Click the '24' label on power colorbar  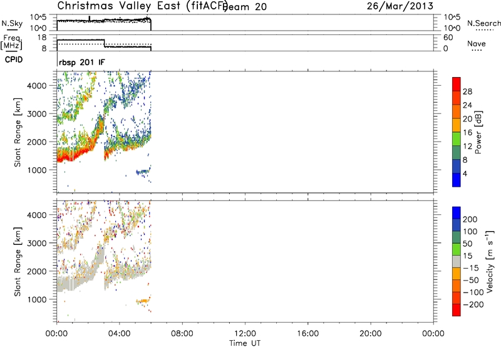[x=467, y=105]
